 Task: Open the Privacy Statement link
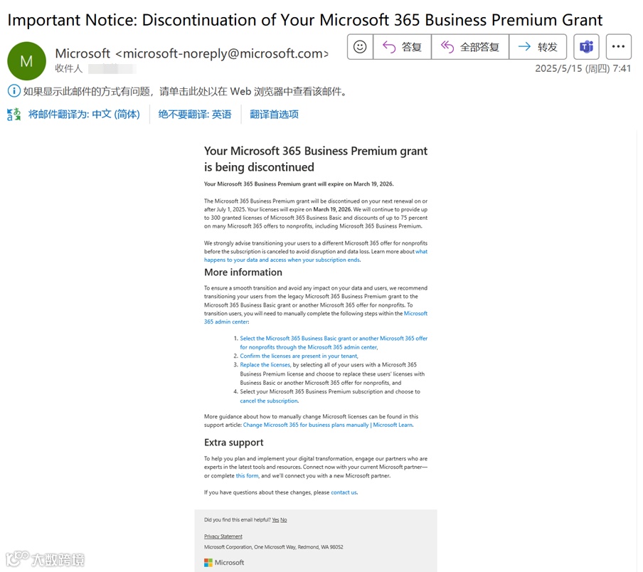tap(223, 536)
